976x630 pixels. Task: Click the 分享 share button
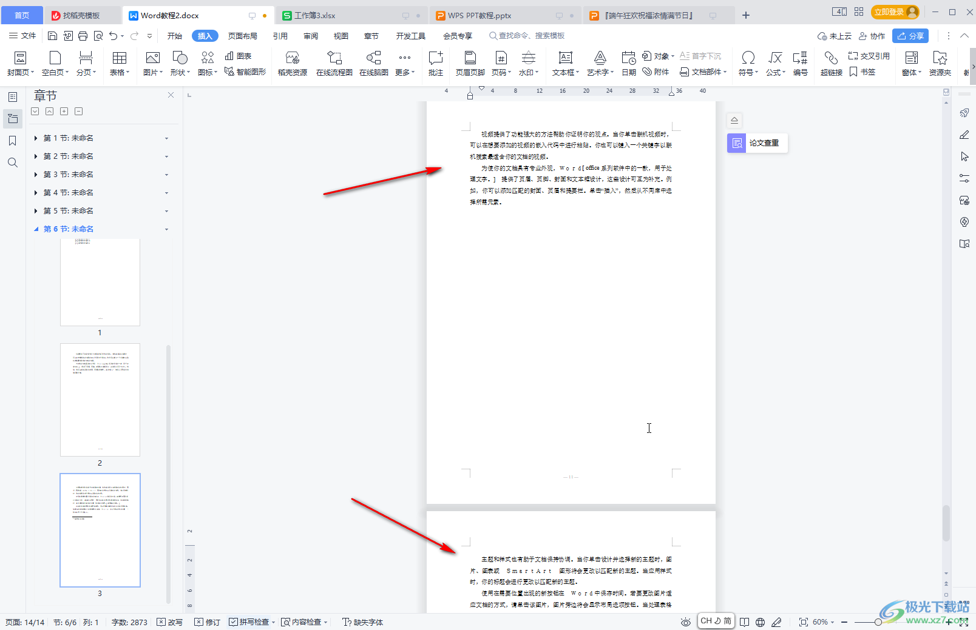(910, 36)
